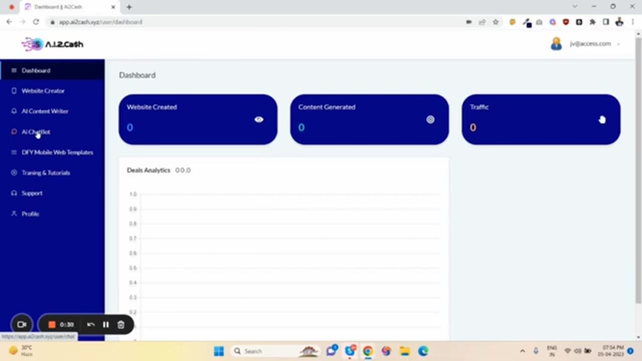642x361 pixels.
Task: Open Chrome side panel icon
Action: point(606,22)
